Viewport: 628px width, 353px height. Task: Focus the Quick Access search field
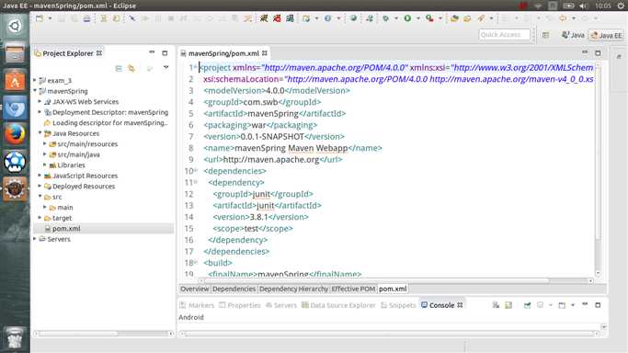tap(504, 35)
